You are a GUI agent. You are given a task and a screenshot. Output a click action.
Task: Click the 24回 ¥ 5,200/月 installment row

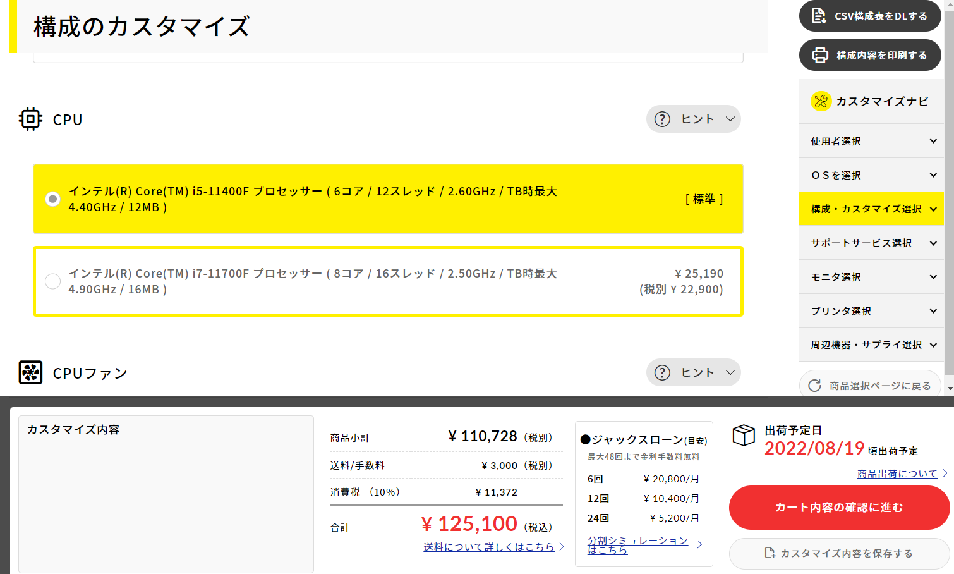tap(643, 518)
